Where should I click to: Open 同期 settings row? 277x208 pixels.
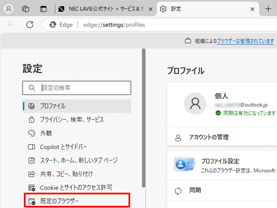click(x=222, y=190)
